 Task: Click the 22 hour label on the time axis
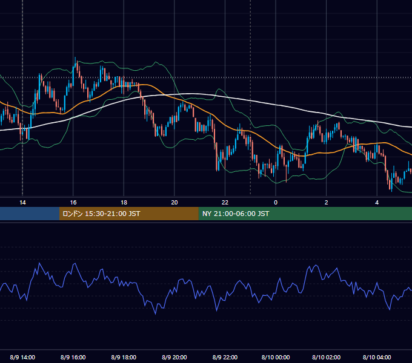[225, 203]
